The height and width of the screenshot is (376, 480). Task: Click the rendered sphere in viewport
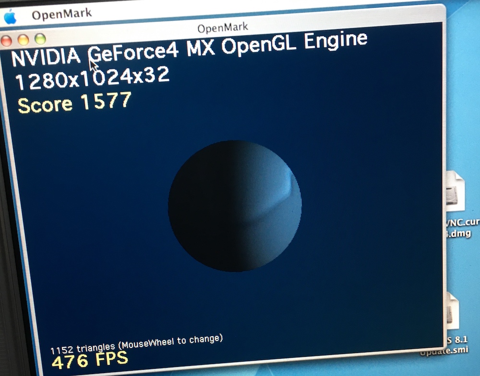(x=235, y=206)
